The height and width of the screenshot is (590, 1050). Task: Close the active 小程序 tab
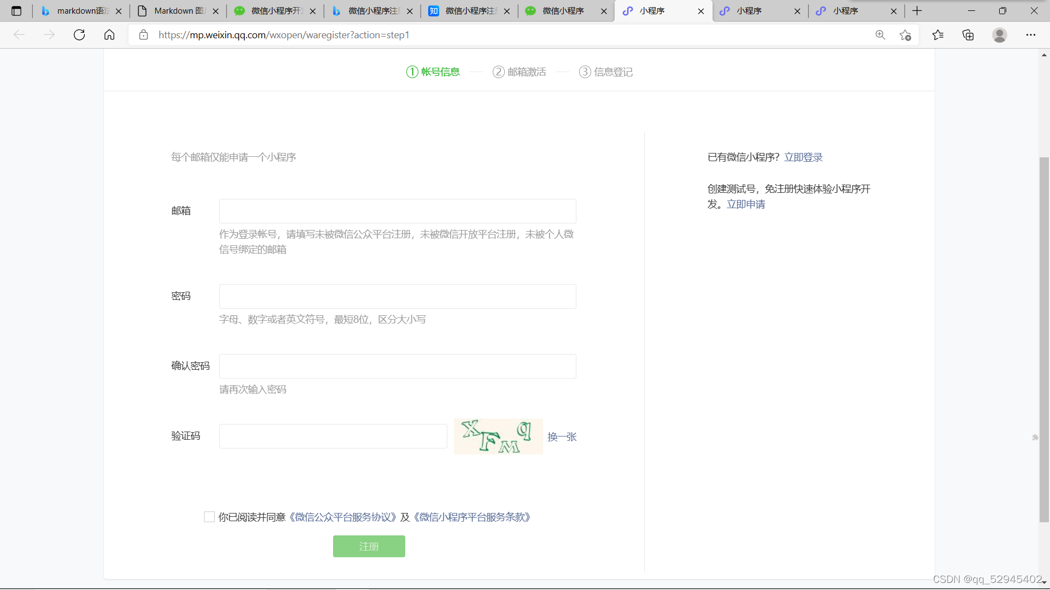point(701,11)
